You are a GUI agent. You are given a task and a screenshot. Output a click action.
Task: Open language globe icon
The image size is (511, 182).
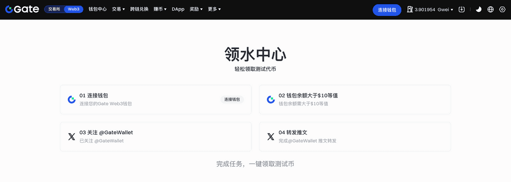491,9
